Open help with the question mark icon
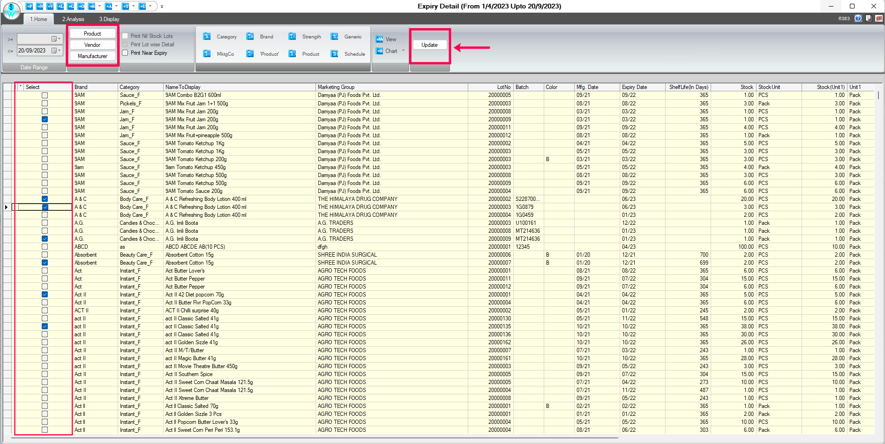 click(858, 18)
